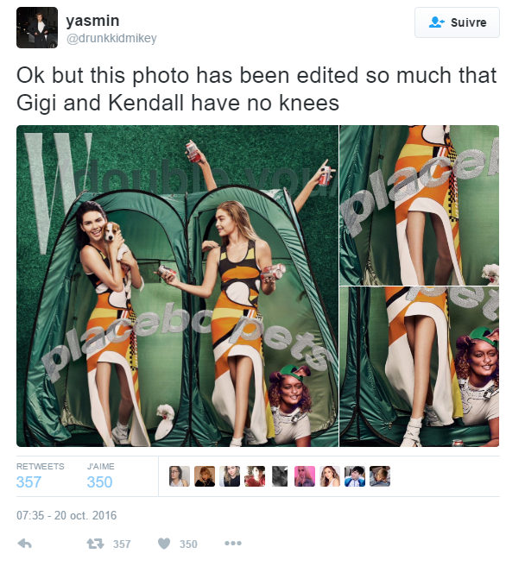Image resolution: width=525 pixels, height=579 pixels.
Task: Open the top-right cropped dress photo
Action: tap(419, 204)
